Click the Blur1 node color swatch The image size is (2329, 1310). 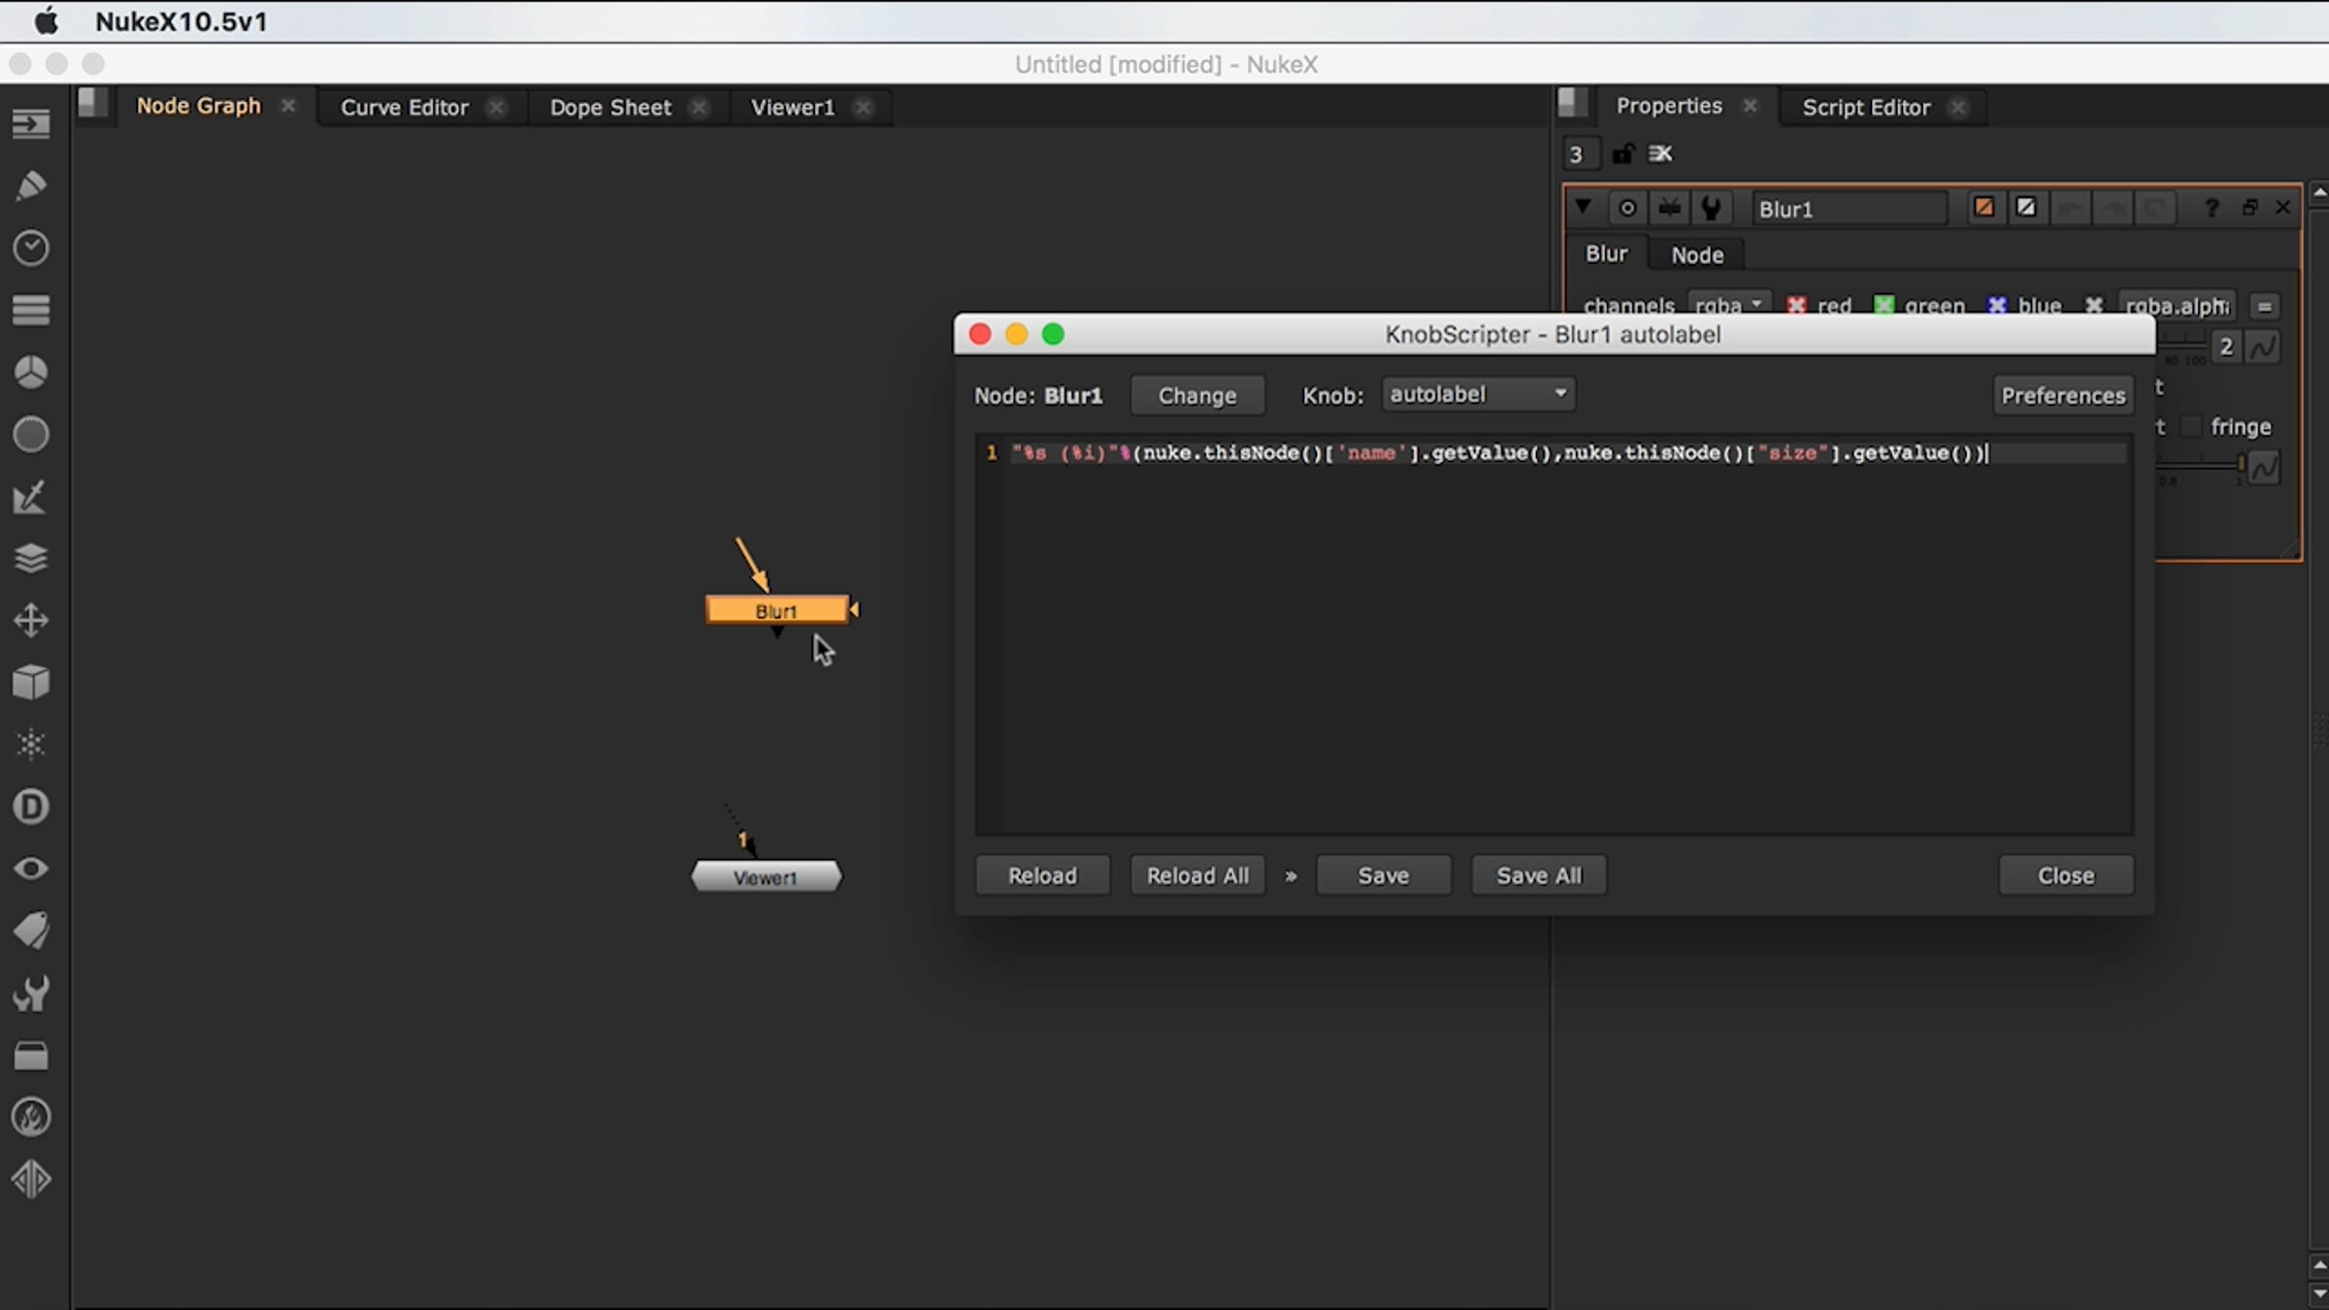point(1984,208)
